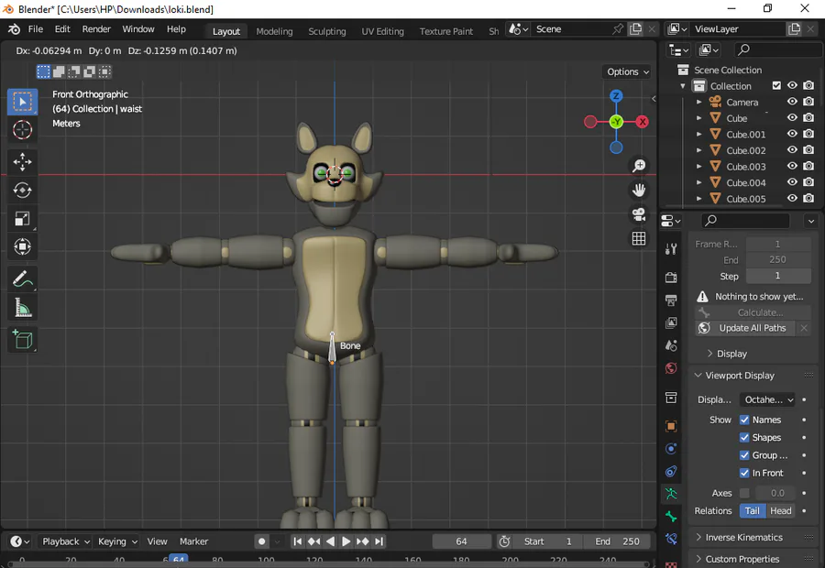The width and height of the screenshot is (825, 568).
Task: Open the Keying dropdown menu
Action: pos(117,541)
